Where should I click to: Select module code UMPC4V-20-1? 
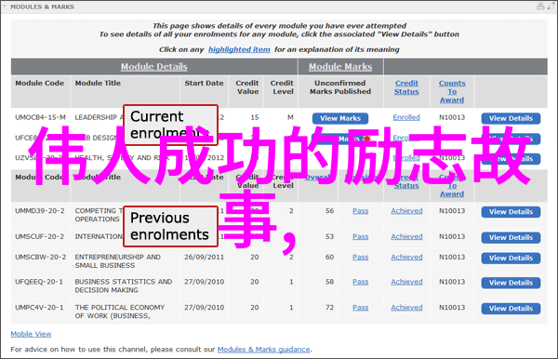tap(39, 308)
